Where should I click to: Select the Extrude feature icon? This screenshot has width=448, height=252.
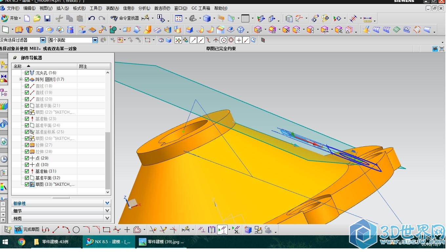(19, 30)
